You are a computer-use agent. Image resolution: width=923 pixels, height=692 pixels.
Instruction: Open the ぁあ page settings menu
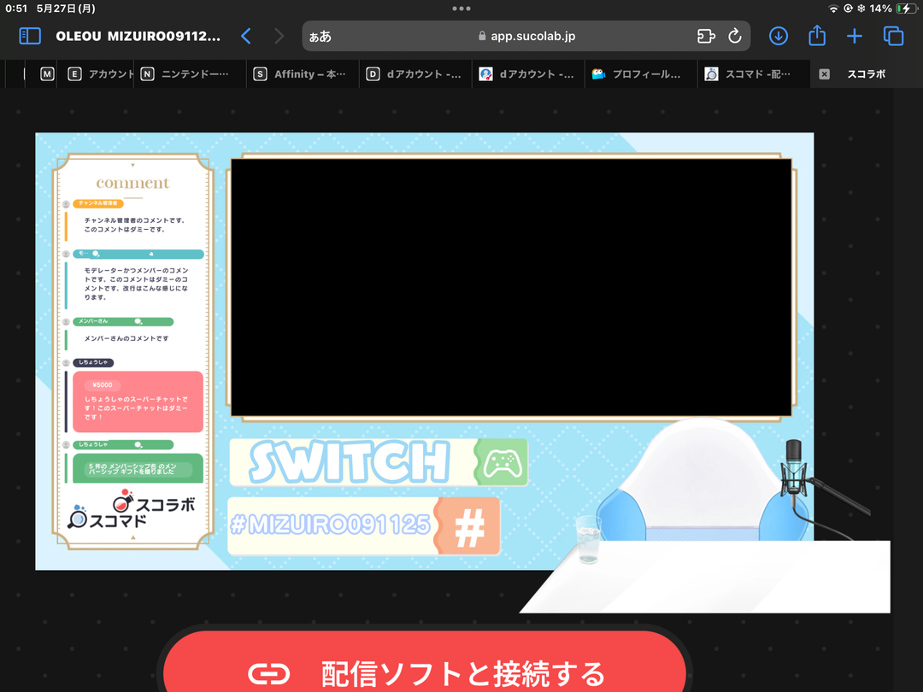[320, 37]
